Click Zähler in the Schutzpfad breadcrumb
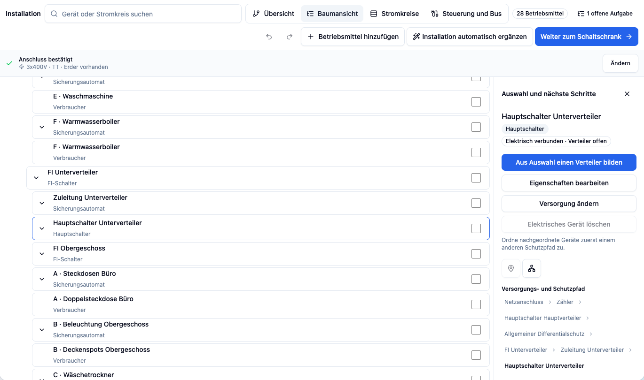The image size is (644, 380). click(565, 302)
